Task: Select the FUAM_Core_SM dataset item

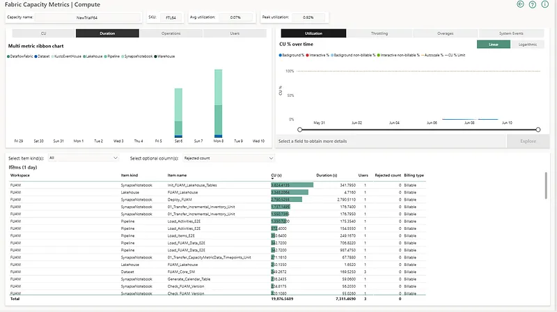Action: pos(181,272)
